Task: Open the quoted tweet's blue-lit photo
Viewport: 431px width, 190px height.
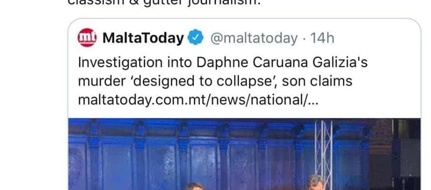Action: [244, 154]
